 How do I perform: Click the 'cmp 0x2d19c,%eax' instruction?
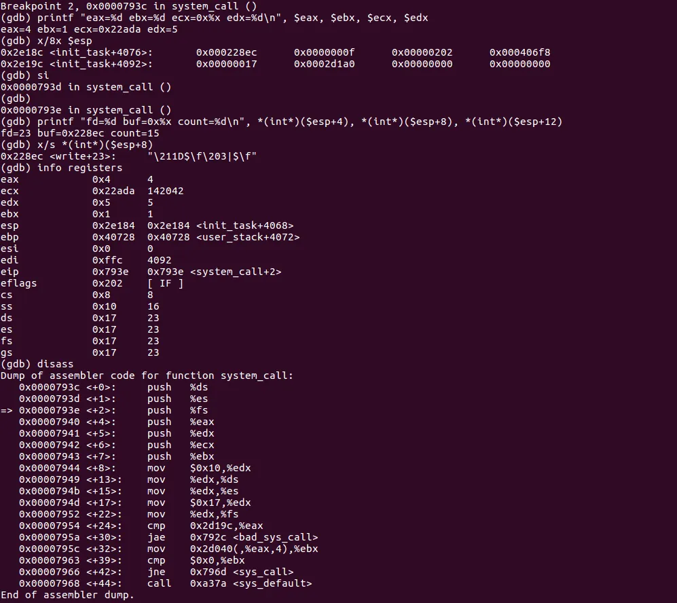pyautogui.click(x=205, y=526)
